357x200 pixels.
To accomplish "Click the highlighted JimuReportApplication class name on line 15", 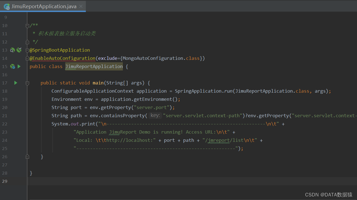I will click(94, 66).
